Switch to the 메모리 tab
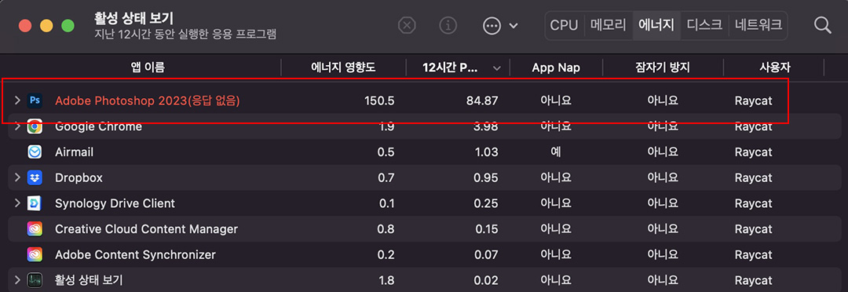Screen dimensions: 848x292 [x=609, y=25]
